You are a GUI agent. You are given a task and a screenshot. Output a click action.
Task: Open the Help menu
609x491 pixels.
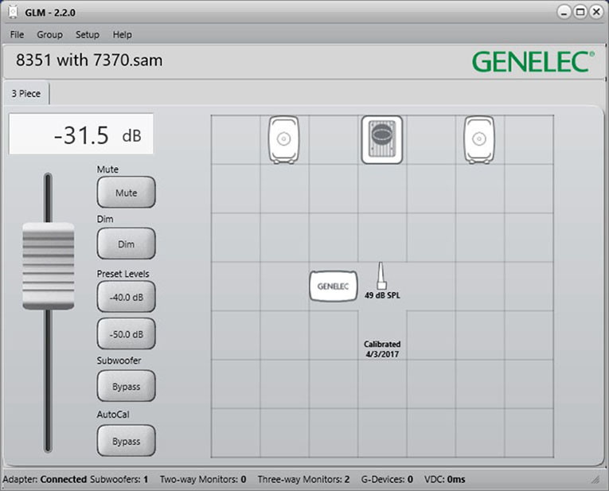point(123,34)
